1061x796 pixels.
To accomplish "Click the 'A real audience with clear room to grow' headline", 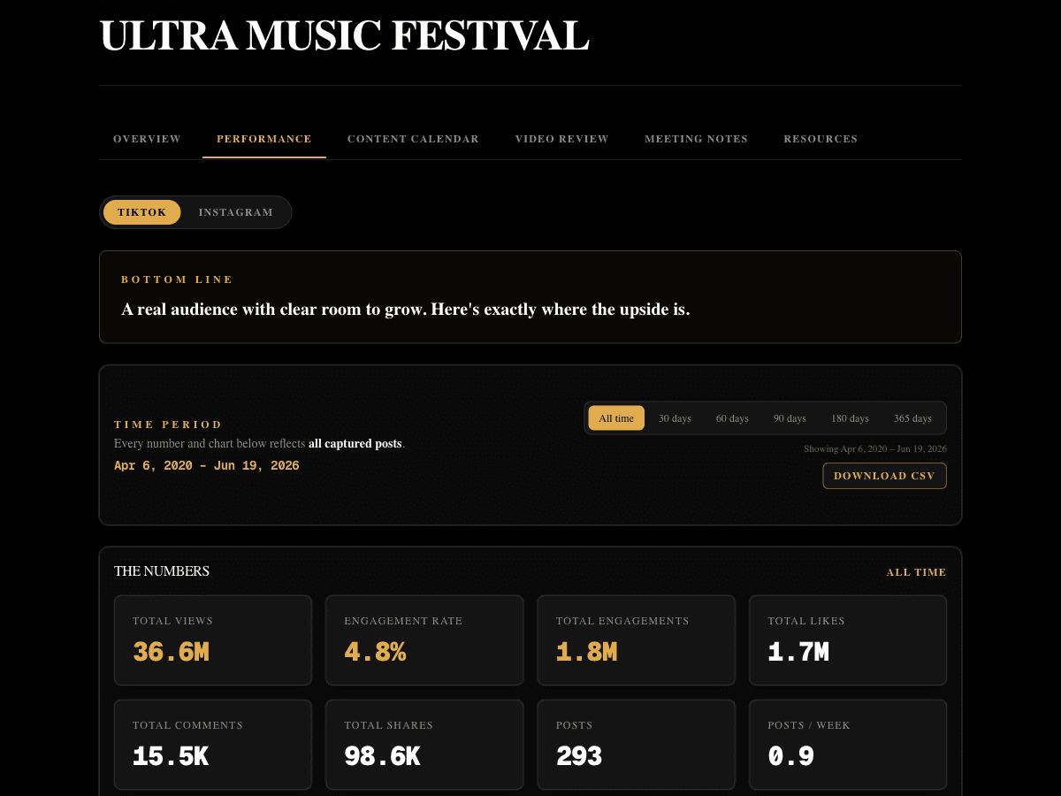I will click(405, 310).
